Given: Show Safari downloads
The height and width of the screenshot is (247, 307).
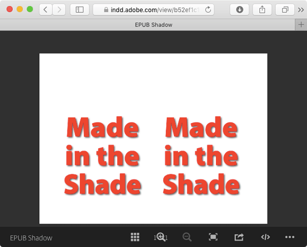Looking at the screenshot, I should [x=239, y=10].
